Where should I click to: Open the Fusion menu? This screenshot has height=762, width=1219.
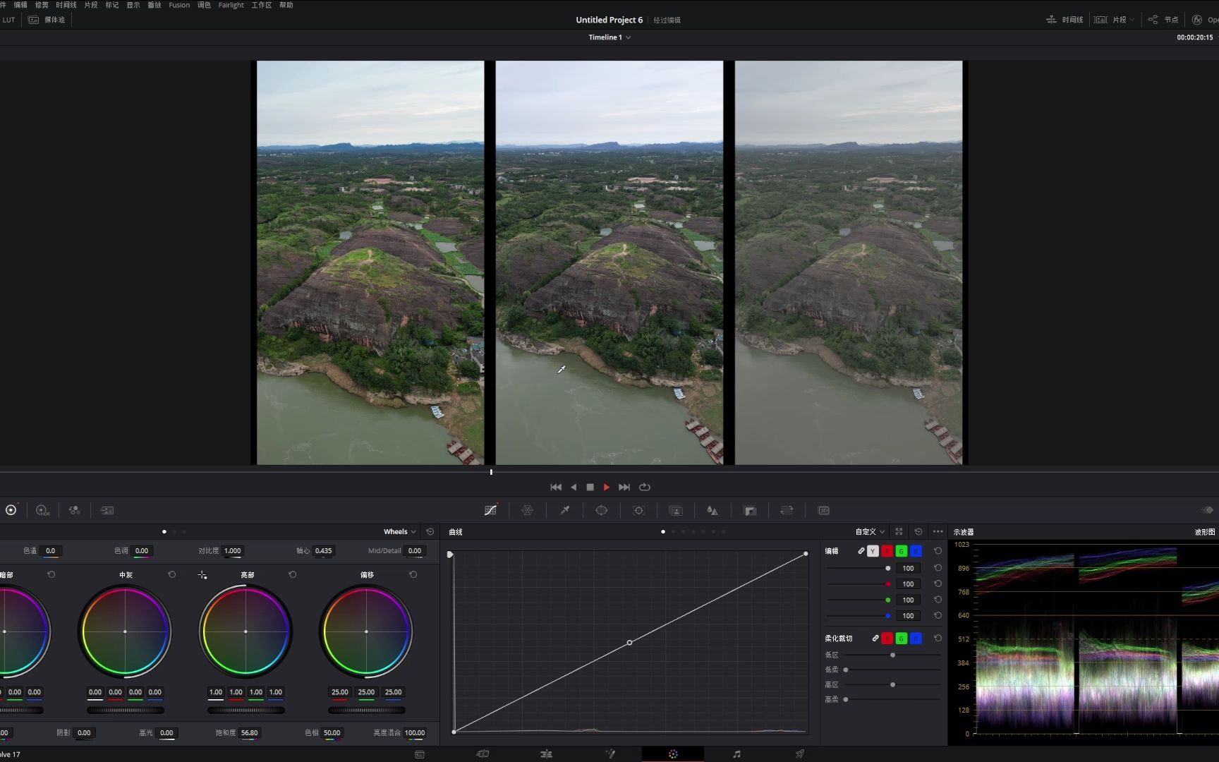(179, 5)
